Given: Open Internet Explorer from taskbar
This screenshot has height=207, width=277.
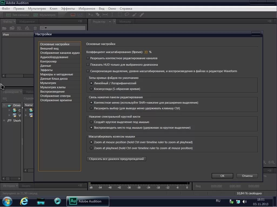Looking at the screenshot, I should (x=24, y=201).
